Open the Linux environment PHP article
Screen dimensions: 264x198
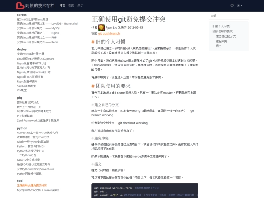click(x=37, y=37)
